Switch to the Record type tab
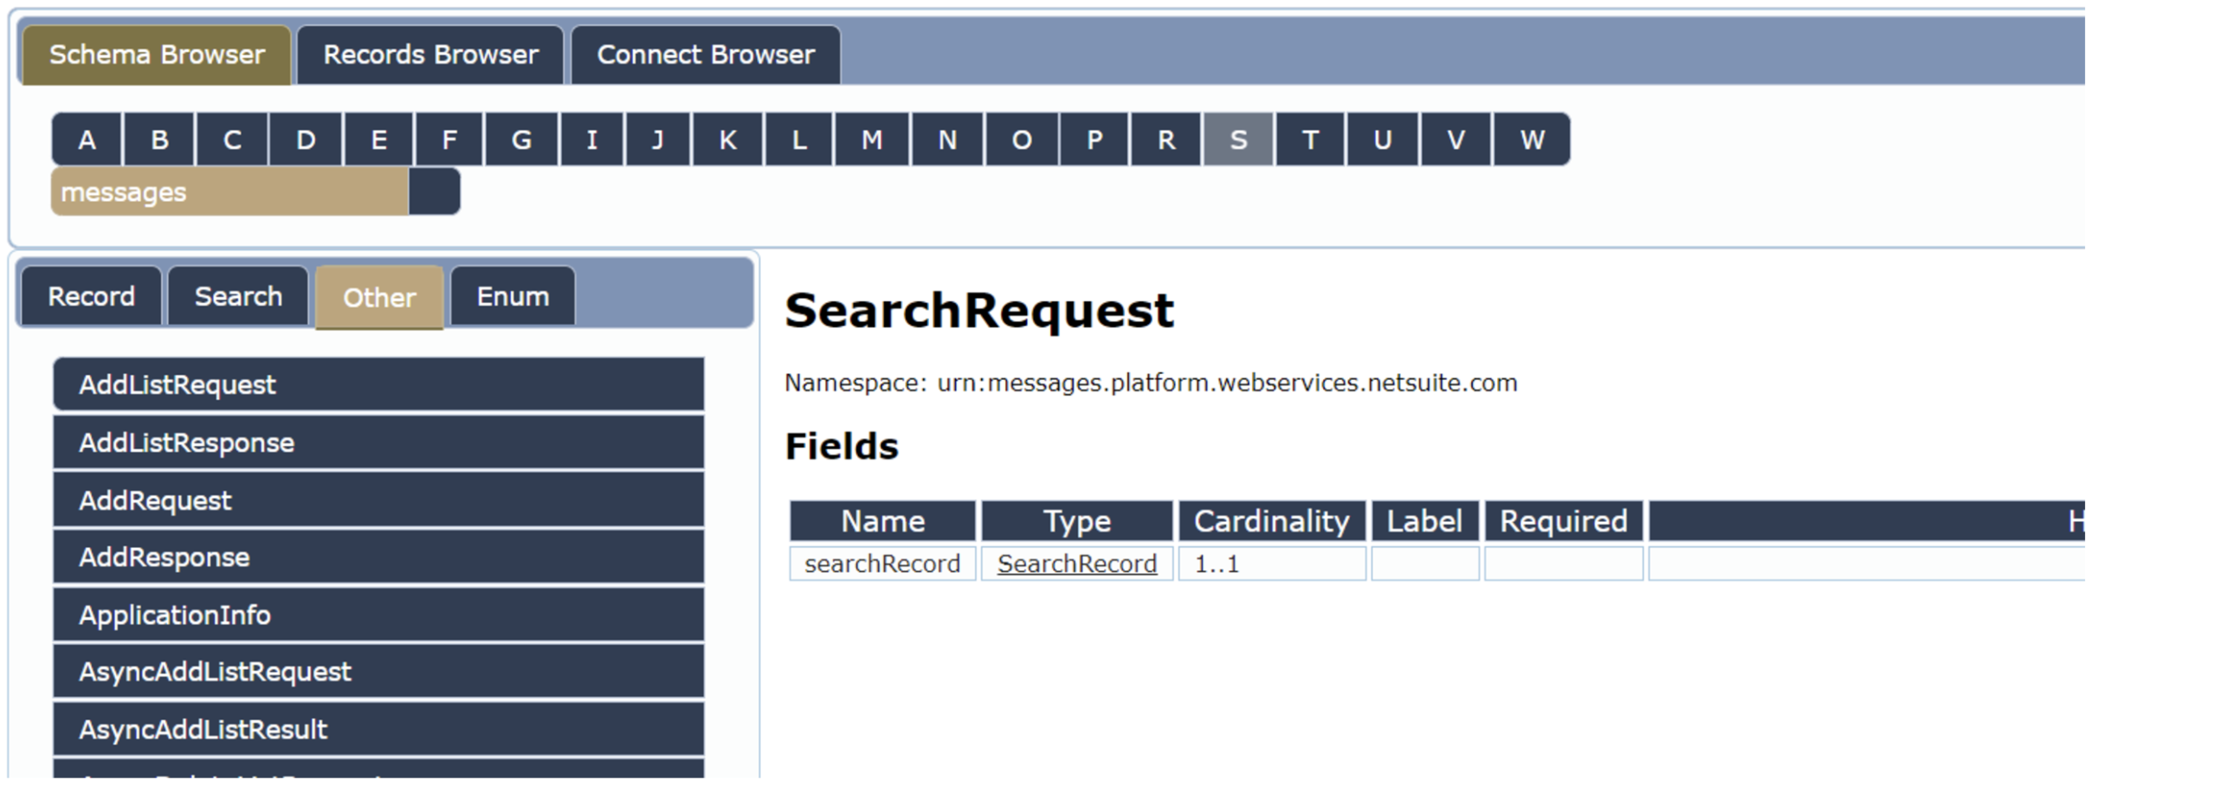Screen dimensions: 2220x793 (x=92, y=296)
